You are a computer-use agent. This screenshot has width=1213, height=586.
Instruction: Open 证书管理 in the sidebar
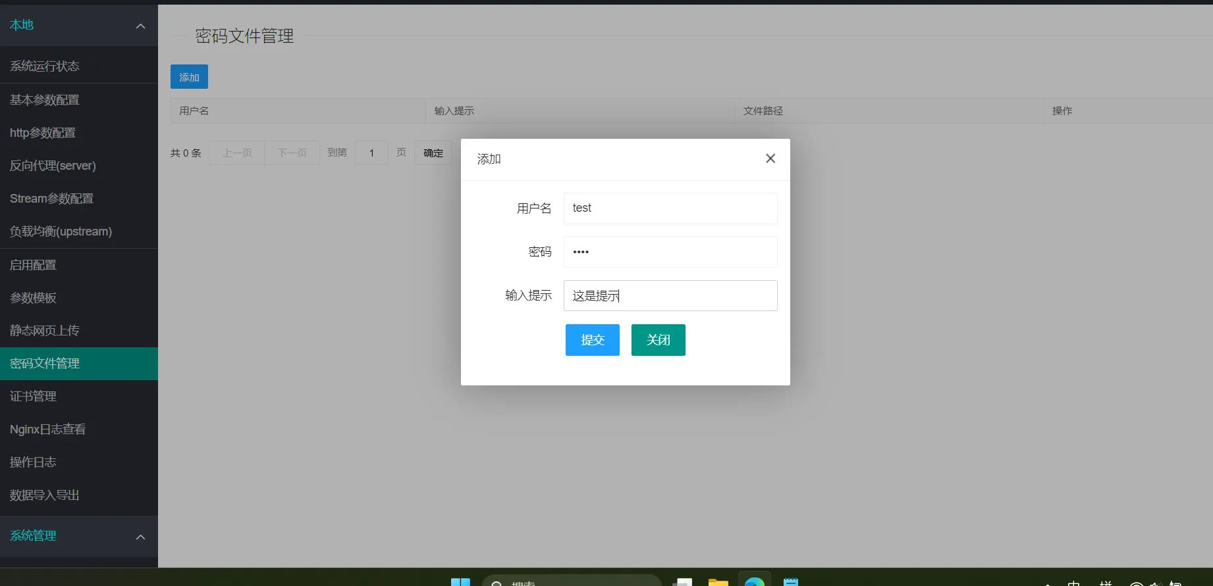coord(79,397)
